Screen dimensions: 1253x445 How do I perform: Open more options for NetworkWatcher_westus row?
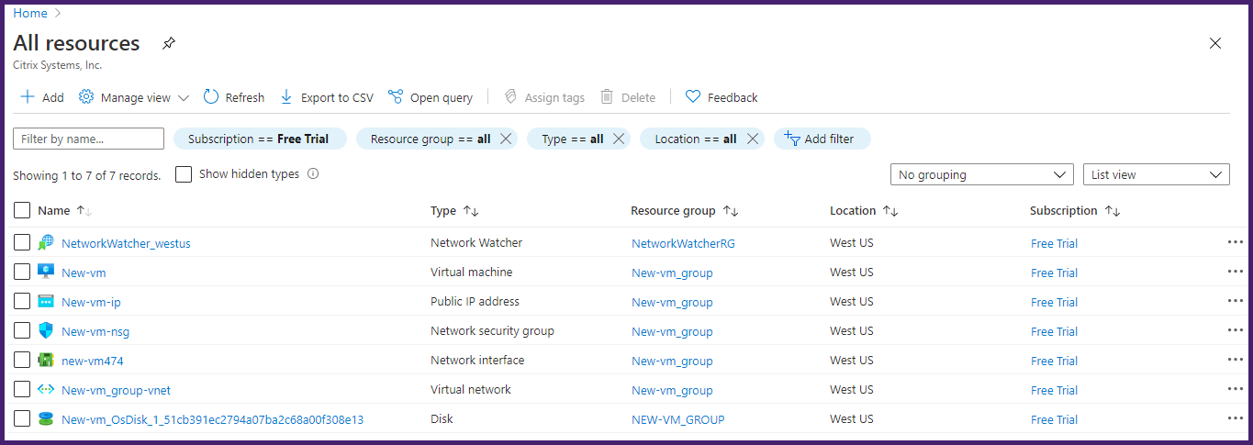point(1235,242)
